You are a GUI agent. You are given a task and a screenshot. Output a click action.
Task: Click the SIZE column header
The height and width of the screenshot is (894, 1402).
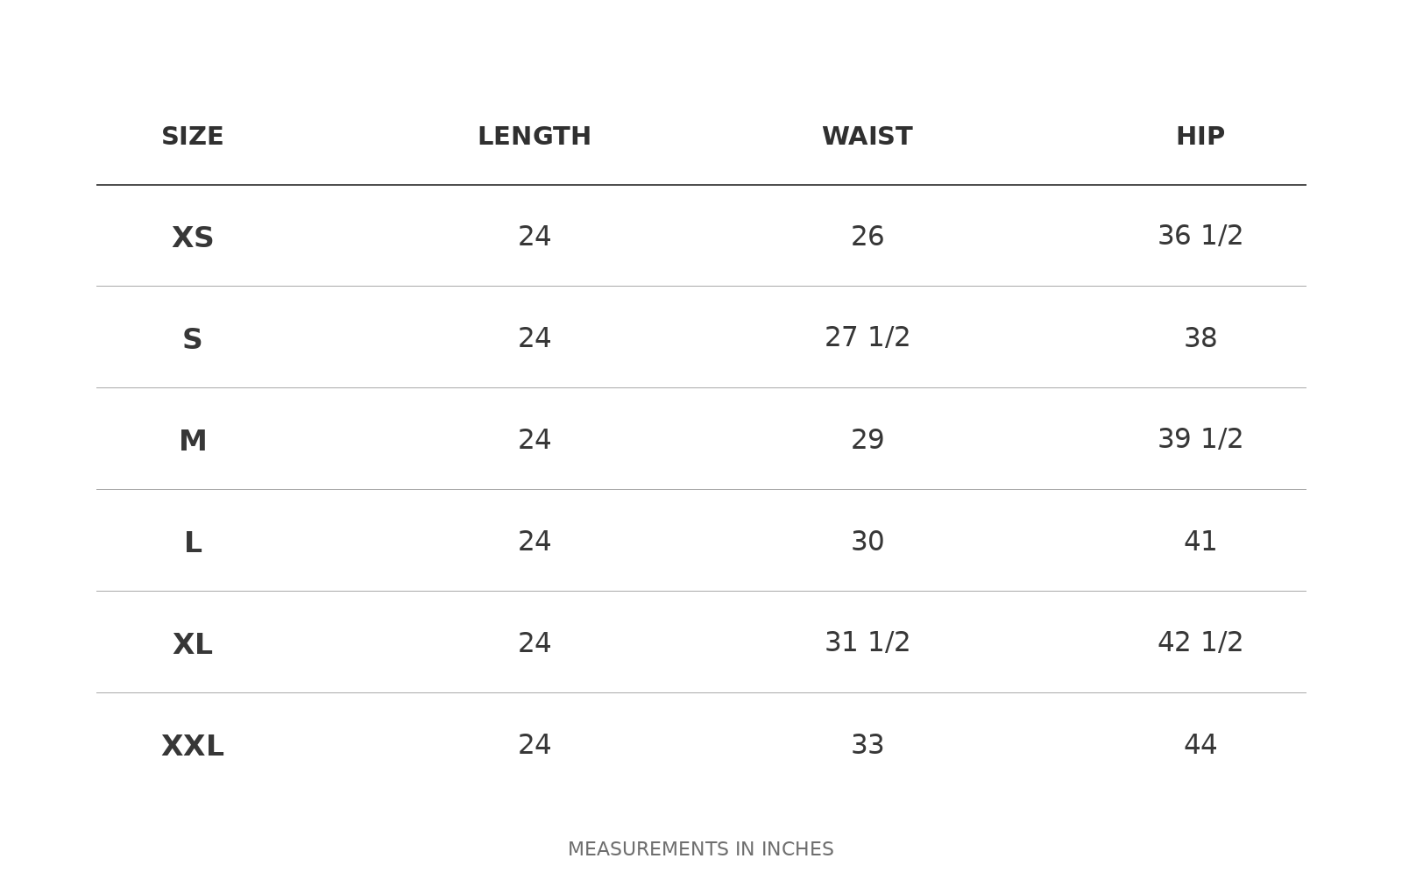point(193,137)
